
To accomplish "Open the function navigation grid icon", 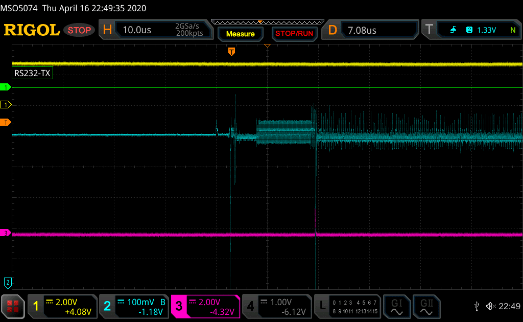I will coord(13,306).
